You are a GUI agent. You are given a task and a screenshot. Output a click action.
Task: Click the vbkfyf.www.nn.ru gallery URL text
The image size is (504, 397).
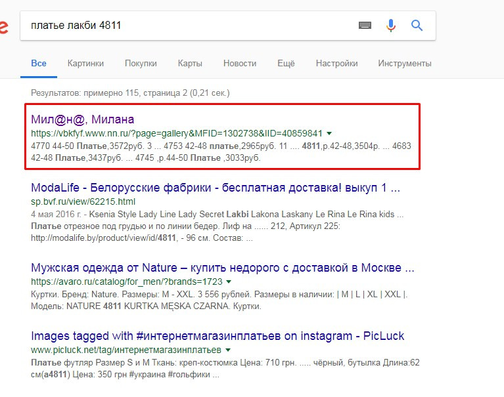(x=177, y=133)
